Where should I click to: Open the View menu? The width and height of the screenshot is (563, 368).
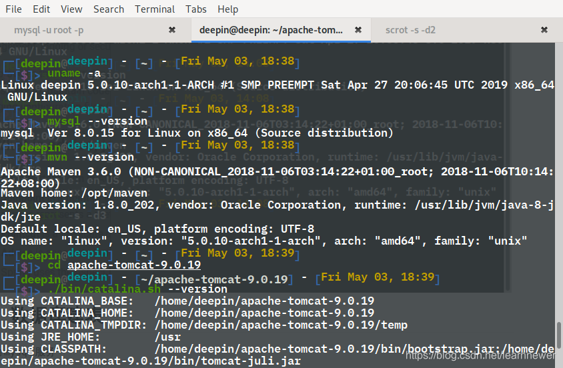[71, 9]
